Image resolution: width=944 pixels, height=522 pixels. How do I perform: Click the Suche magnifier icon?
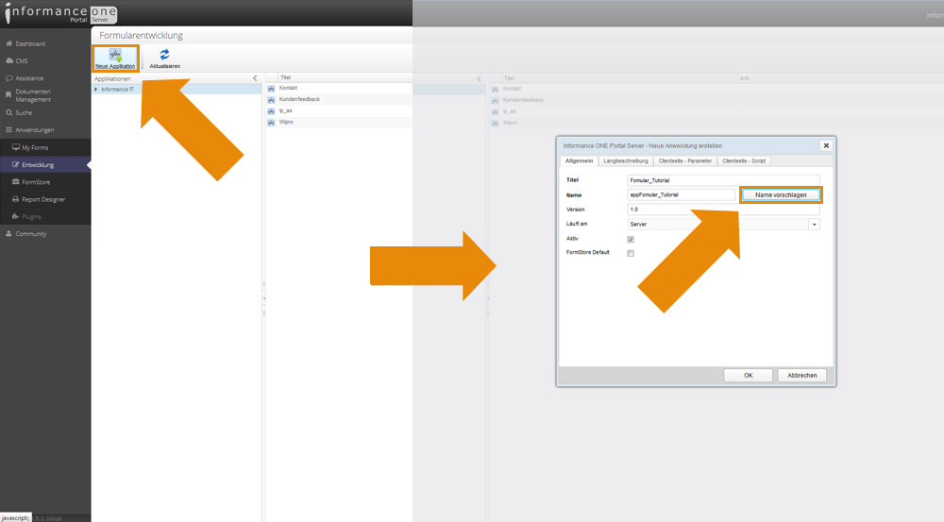(9, 112)
